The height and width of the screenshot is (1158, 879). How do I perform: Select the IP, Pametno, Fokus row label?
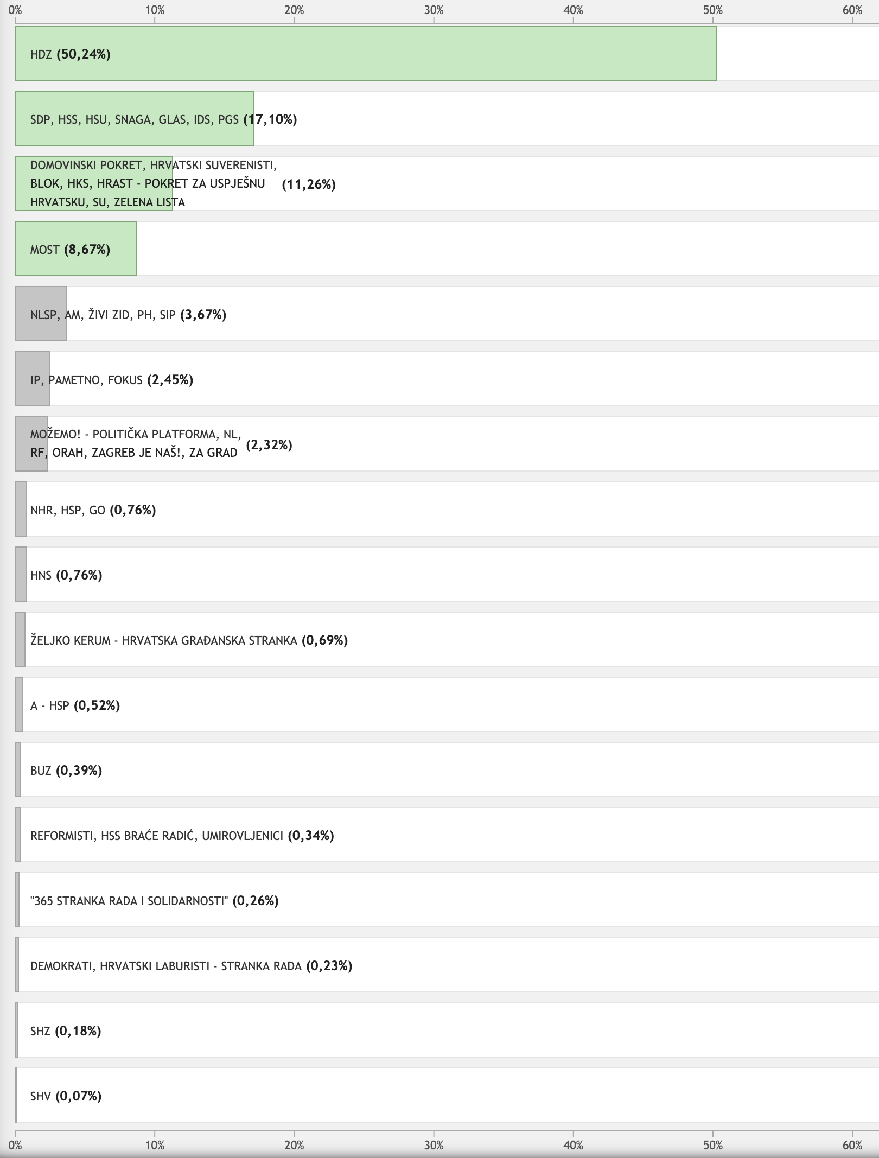point(111,380)
